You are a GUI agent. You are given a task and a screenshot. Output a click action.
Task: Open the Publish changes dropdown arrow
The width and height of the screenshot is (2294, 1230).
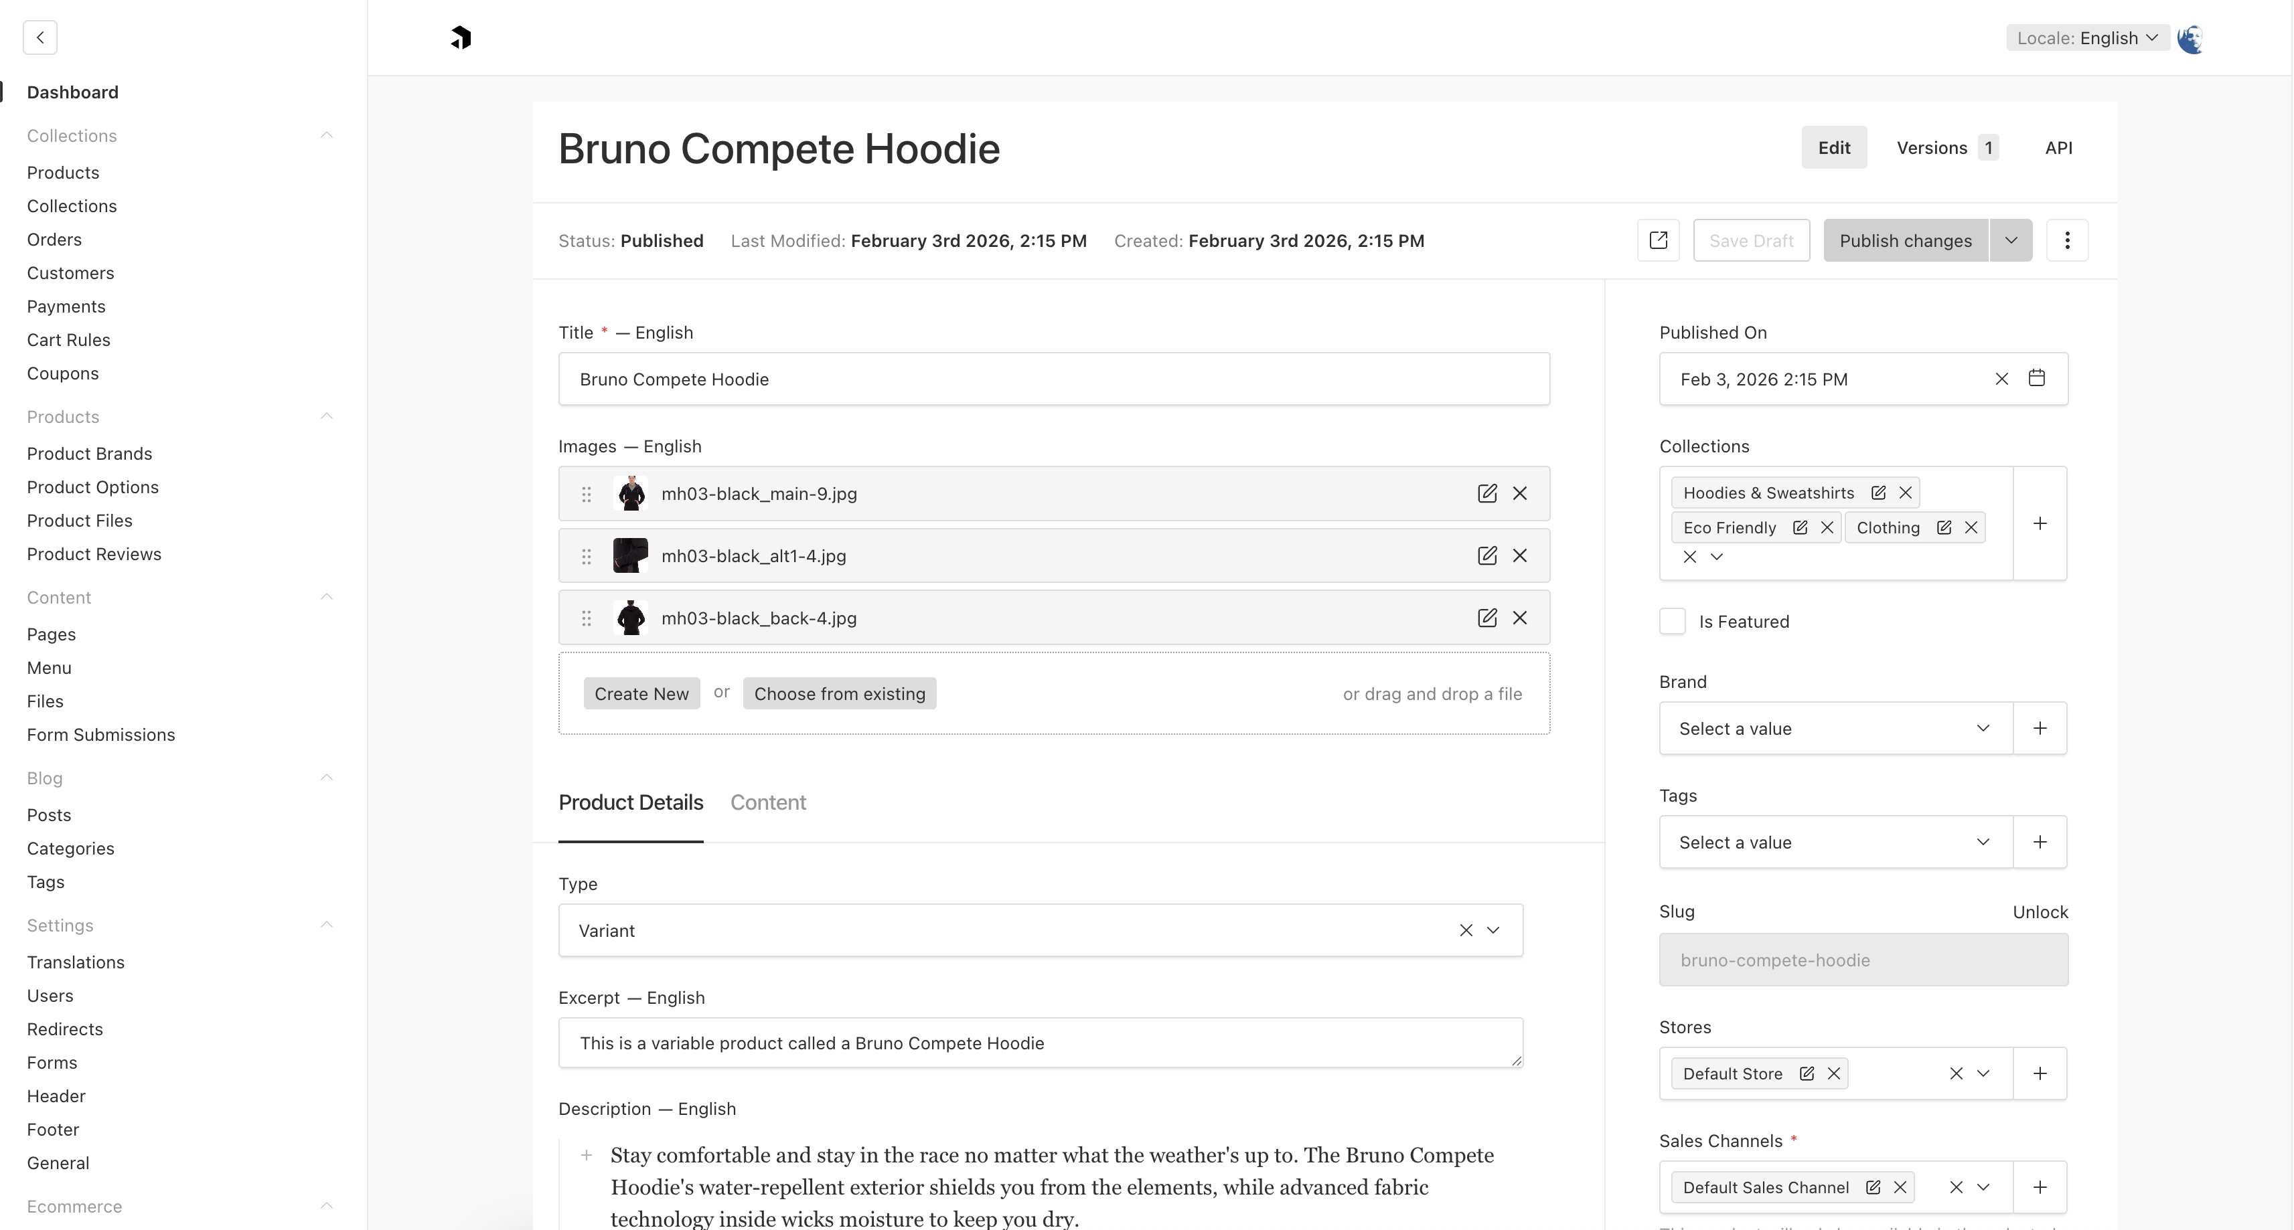pyautogui.click(x=2011, y=240)
